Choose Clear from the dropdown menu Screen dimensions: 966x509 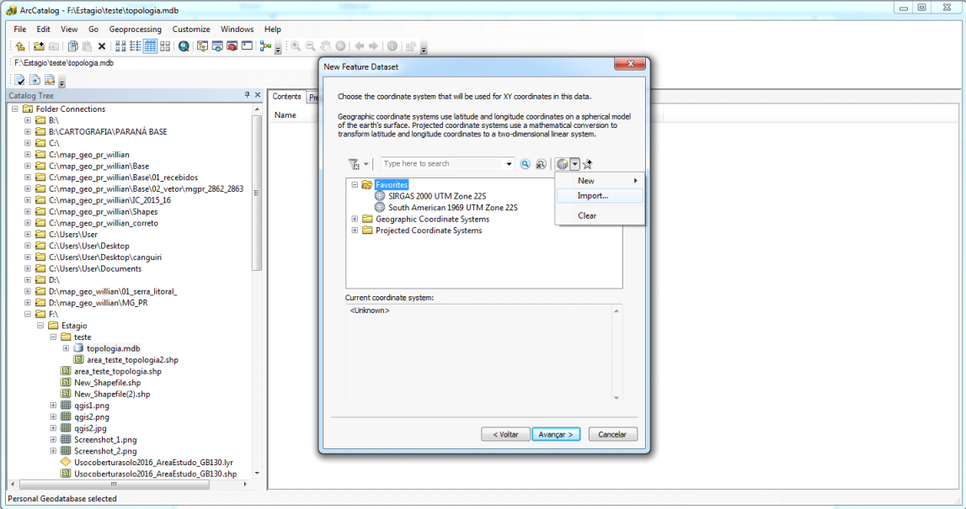click(x=600, y=215)
